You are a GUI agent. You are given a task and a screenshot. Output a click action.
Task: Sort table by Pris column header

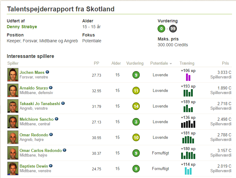(225, 63)
